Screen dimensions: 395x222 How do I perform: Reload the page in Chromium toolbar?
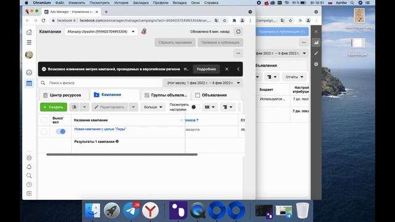click(43, 20)
